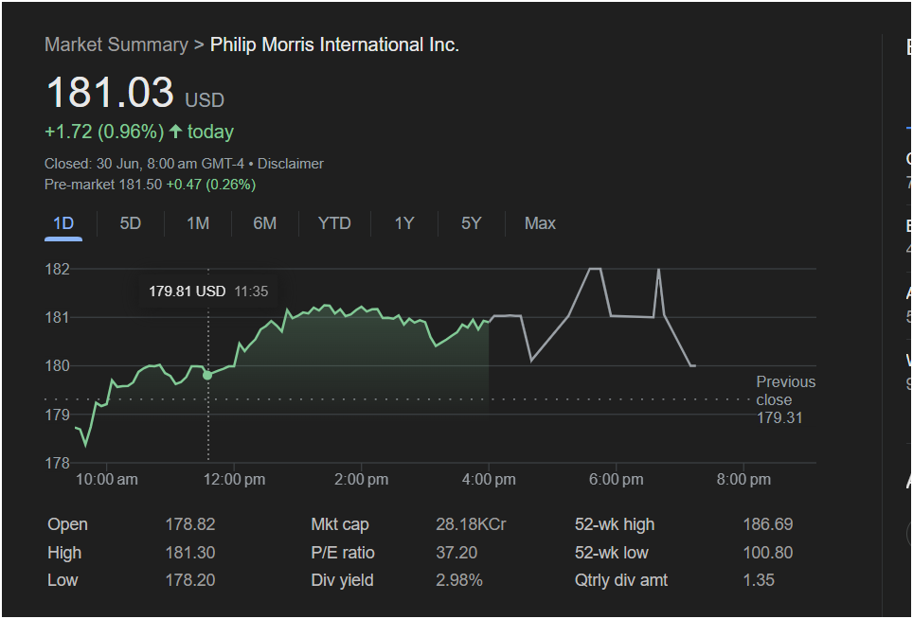Click the 180 y-axis label
913x619 pixels.
[x=57, y=366]
